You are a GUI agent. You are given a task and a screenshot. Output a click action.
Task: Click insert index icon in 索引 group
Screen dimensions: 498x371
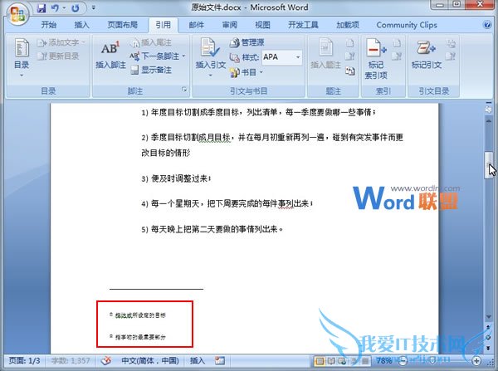click(397, 43)
